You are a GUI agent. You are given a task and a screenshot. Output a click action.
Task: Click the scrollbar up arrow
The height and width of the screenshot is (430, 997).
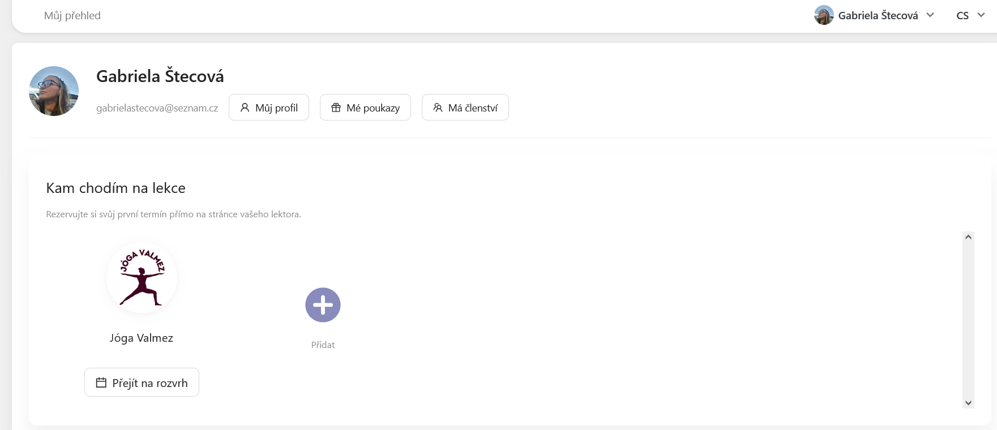point(968,237)
